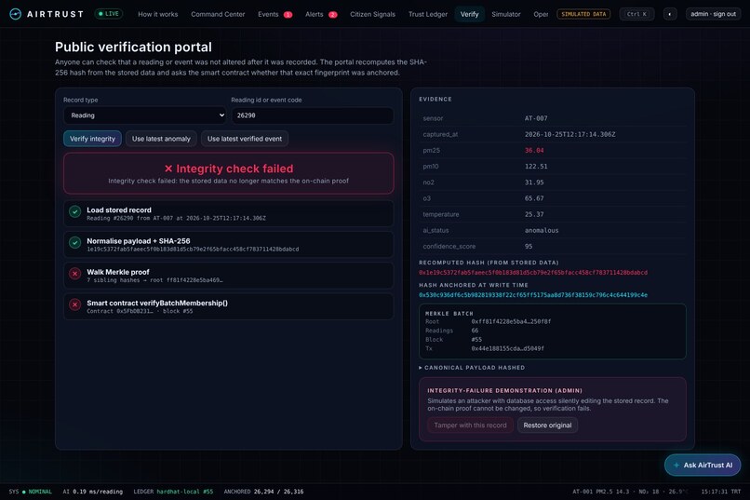This screenshot has height=500, width=750.
Task: Click the pm10 value 122.51
Action: click(536, 167)
